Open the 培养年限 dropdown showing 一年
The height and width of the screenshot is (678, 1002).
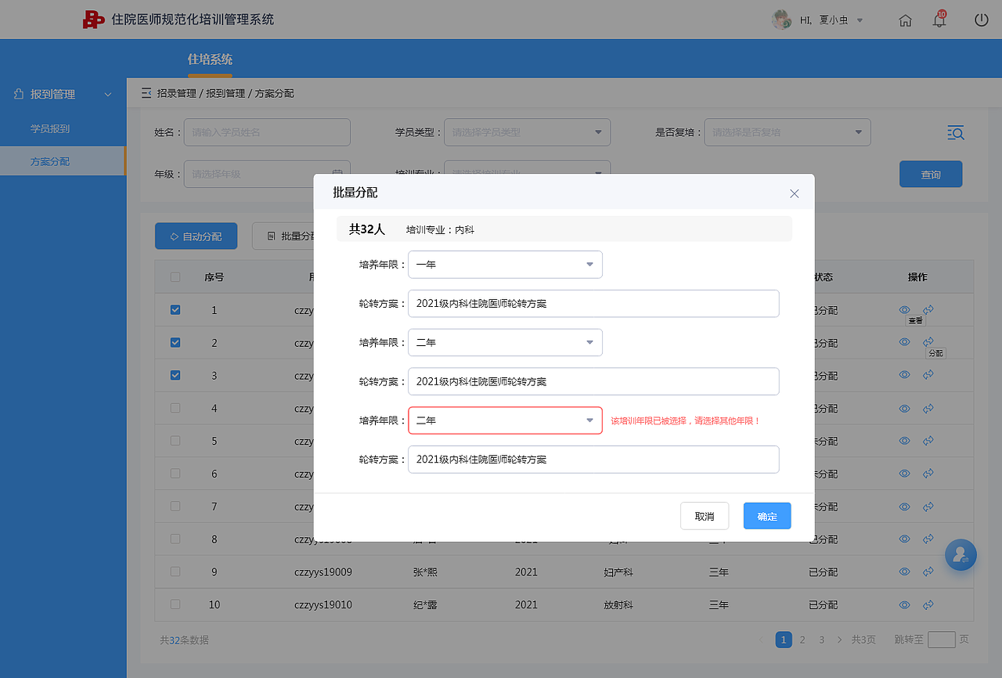[x=505, y=265]
